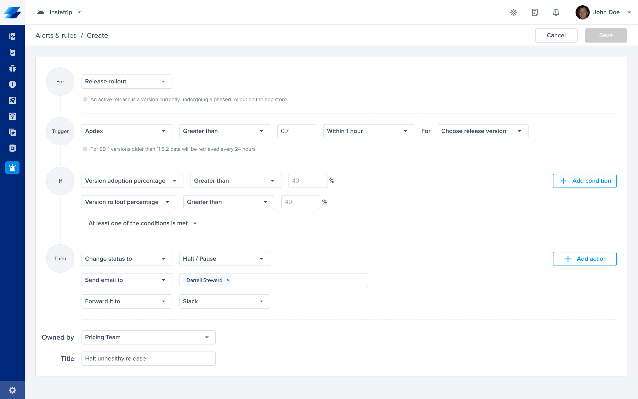Click the wifi network sidebar icon

point(12,116)
